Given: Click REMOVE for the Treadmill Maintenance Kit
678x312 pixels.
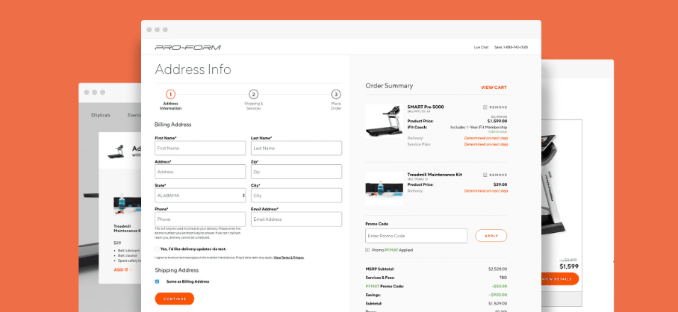Looking at the screenshot, I should click(498, 175).
